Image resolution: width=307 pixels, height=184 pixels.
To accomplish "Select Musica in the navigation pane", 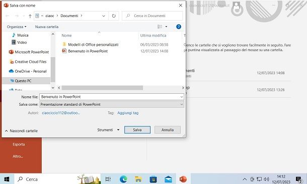I will pos(23,35).
